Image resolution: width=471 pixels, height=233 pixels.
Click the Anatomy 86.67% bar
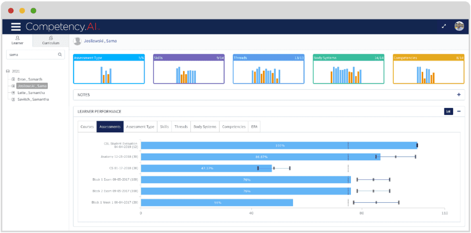tap(260, 157)
